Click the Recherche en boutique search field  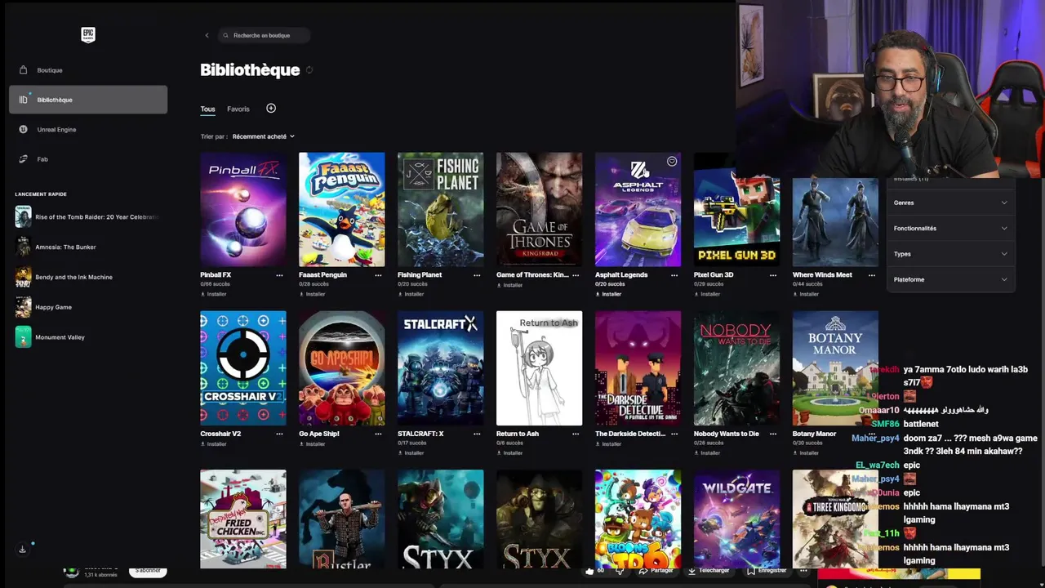[265, 35]
